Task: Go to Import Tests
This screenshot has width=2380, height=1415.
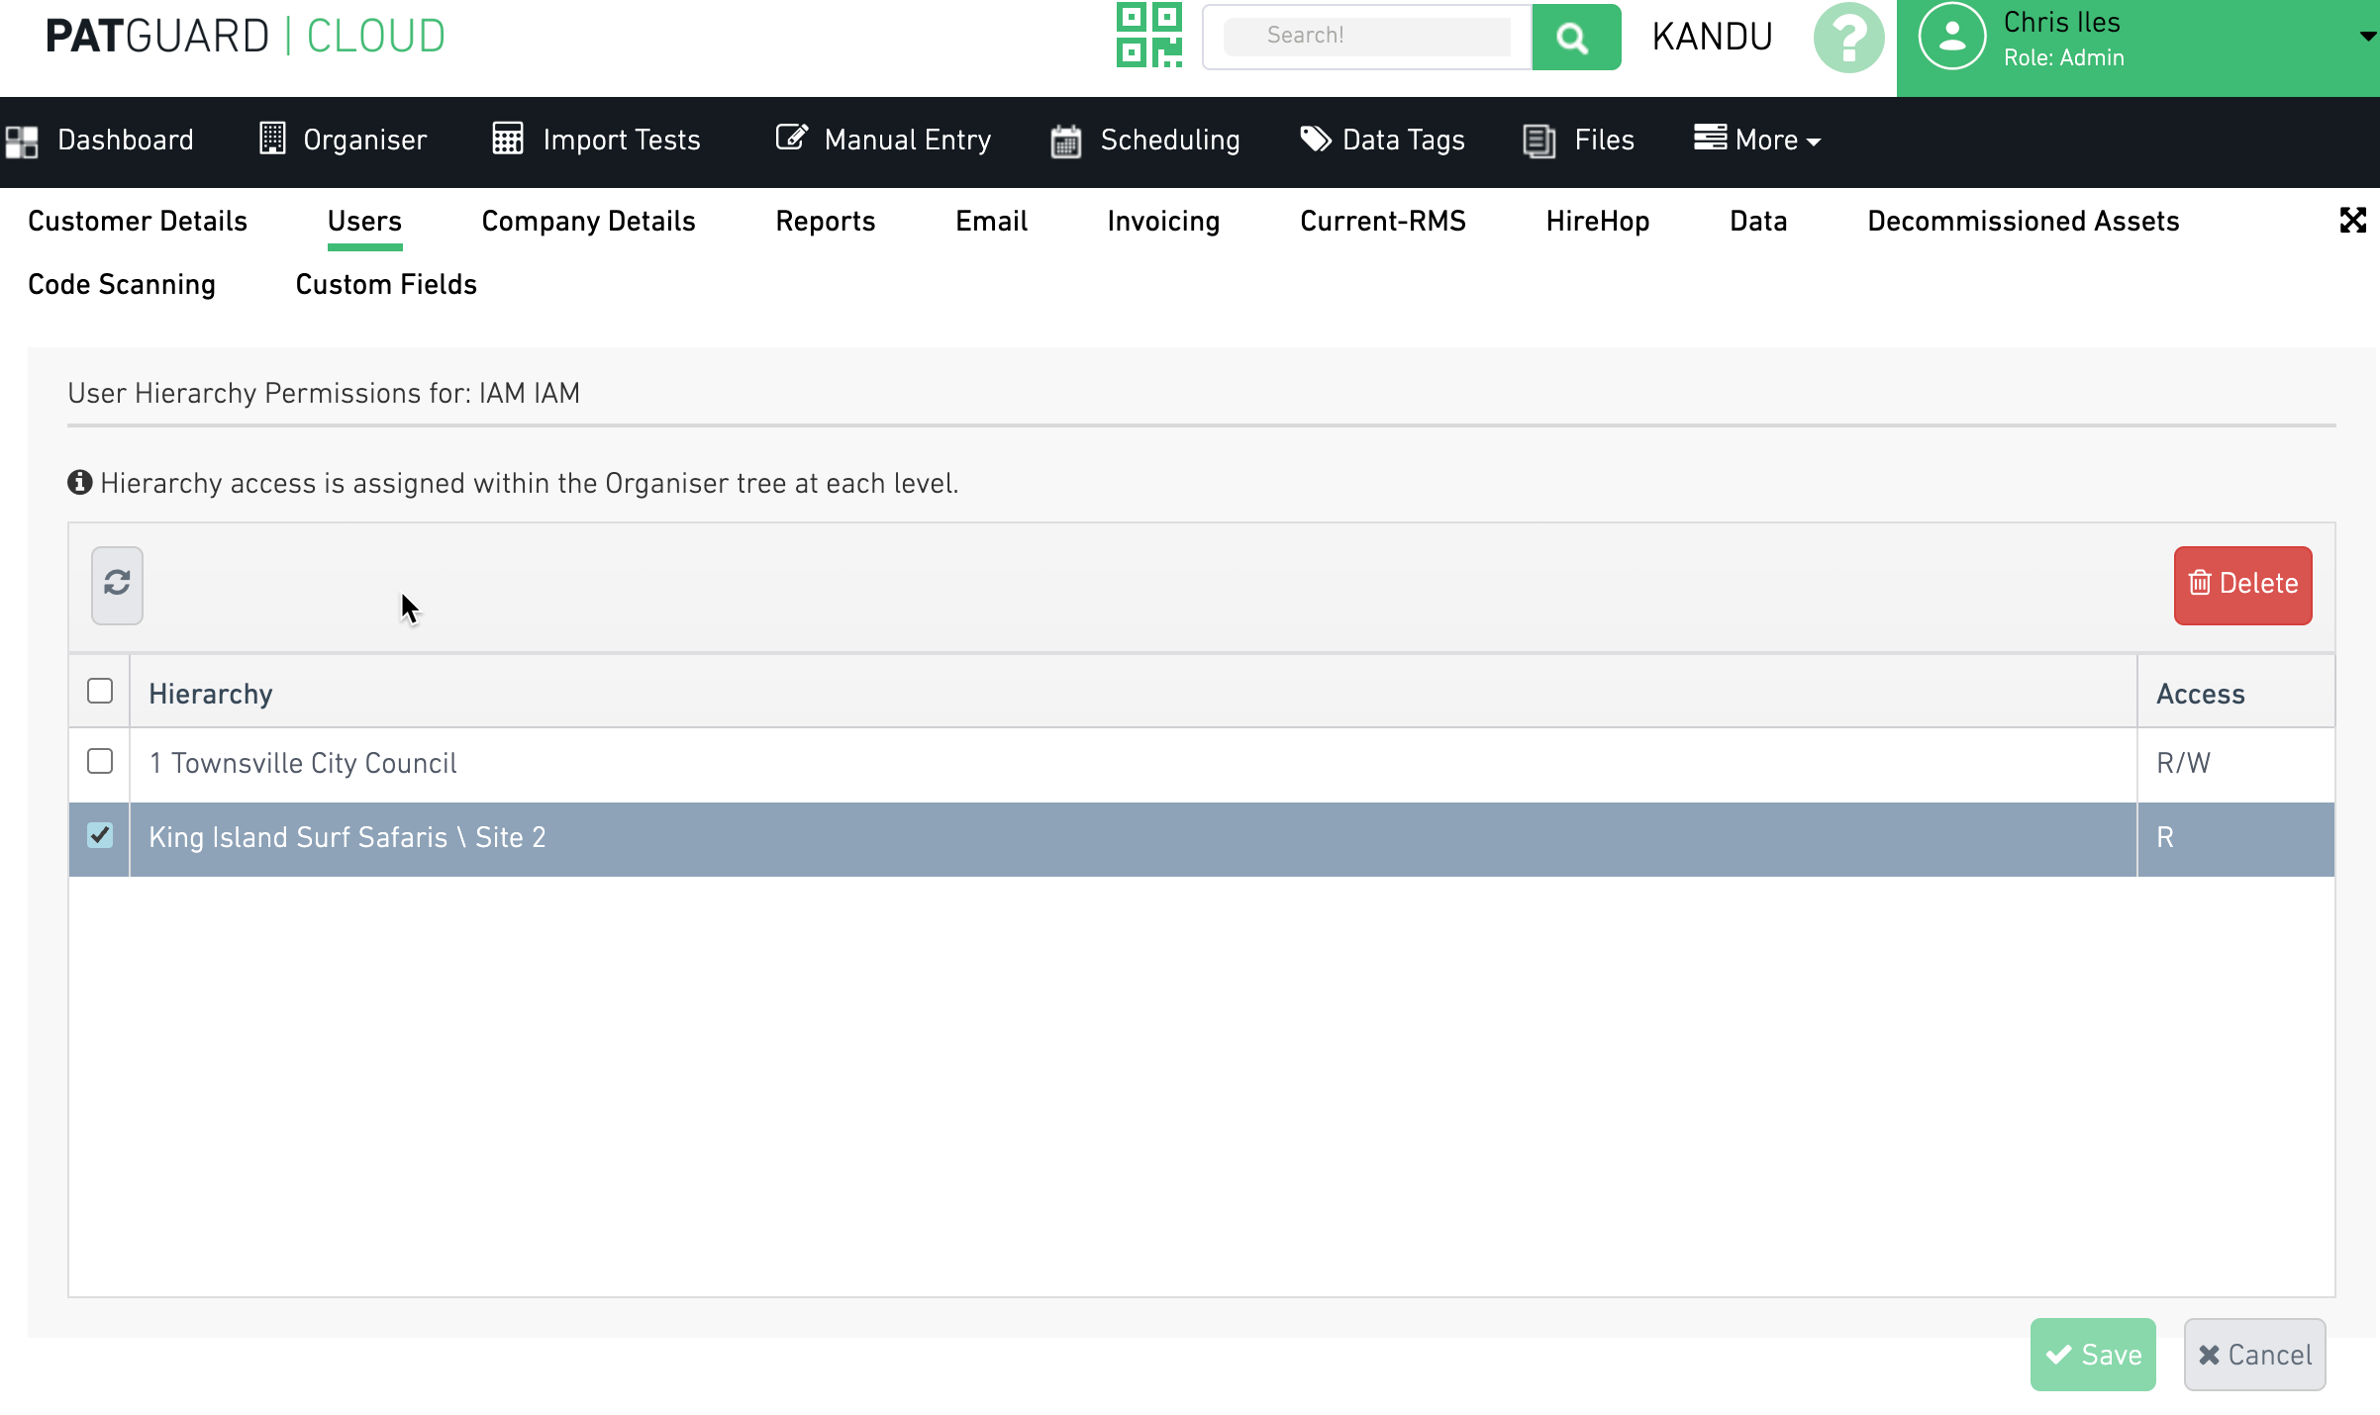Action: point(597,141)
